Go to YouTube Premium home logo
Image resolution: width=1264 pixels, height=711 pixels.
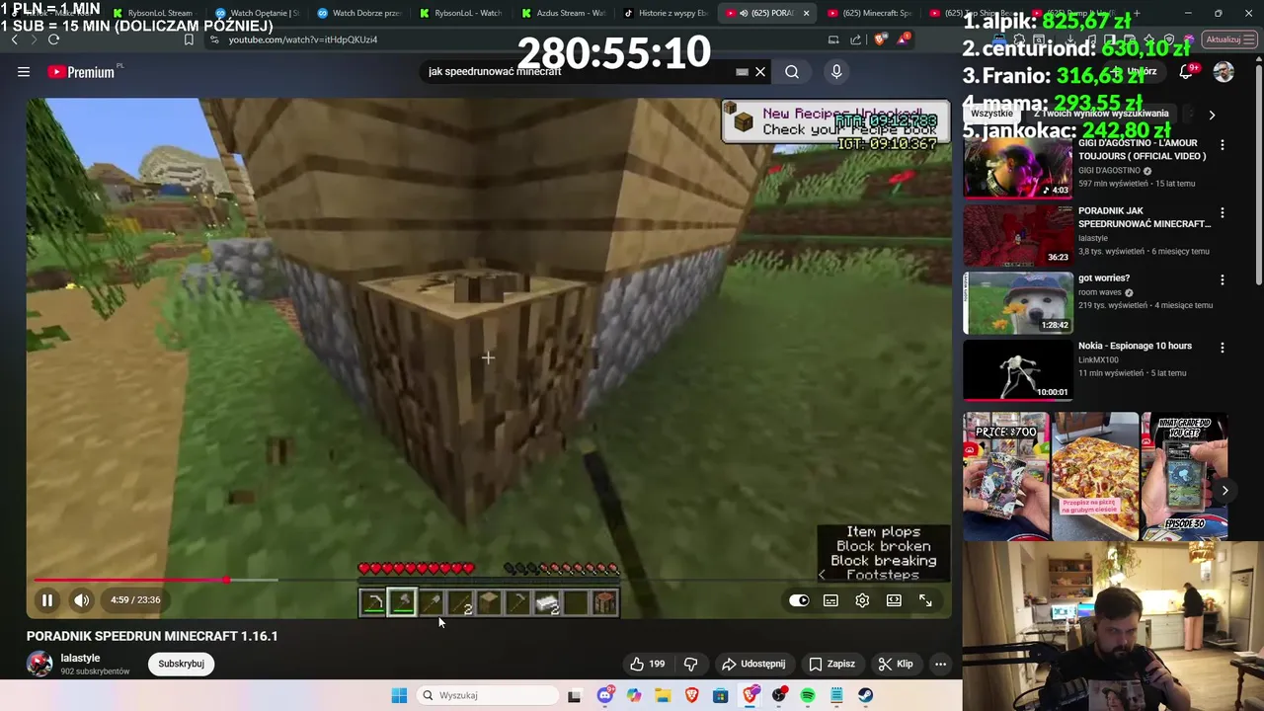[81, 72]
